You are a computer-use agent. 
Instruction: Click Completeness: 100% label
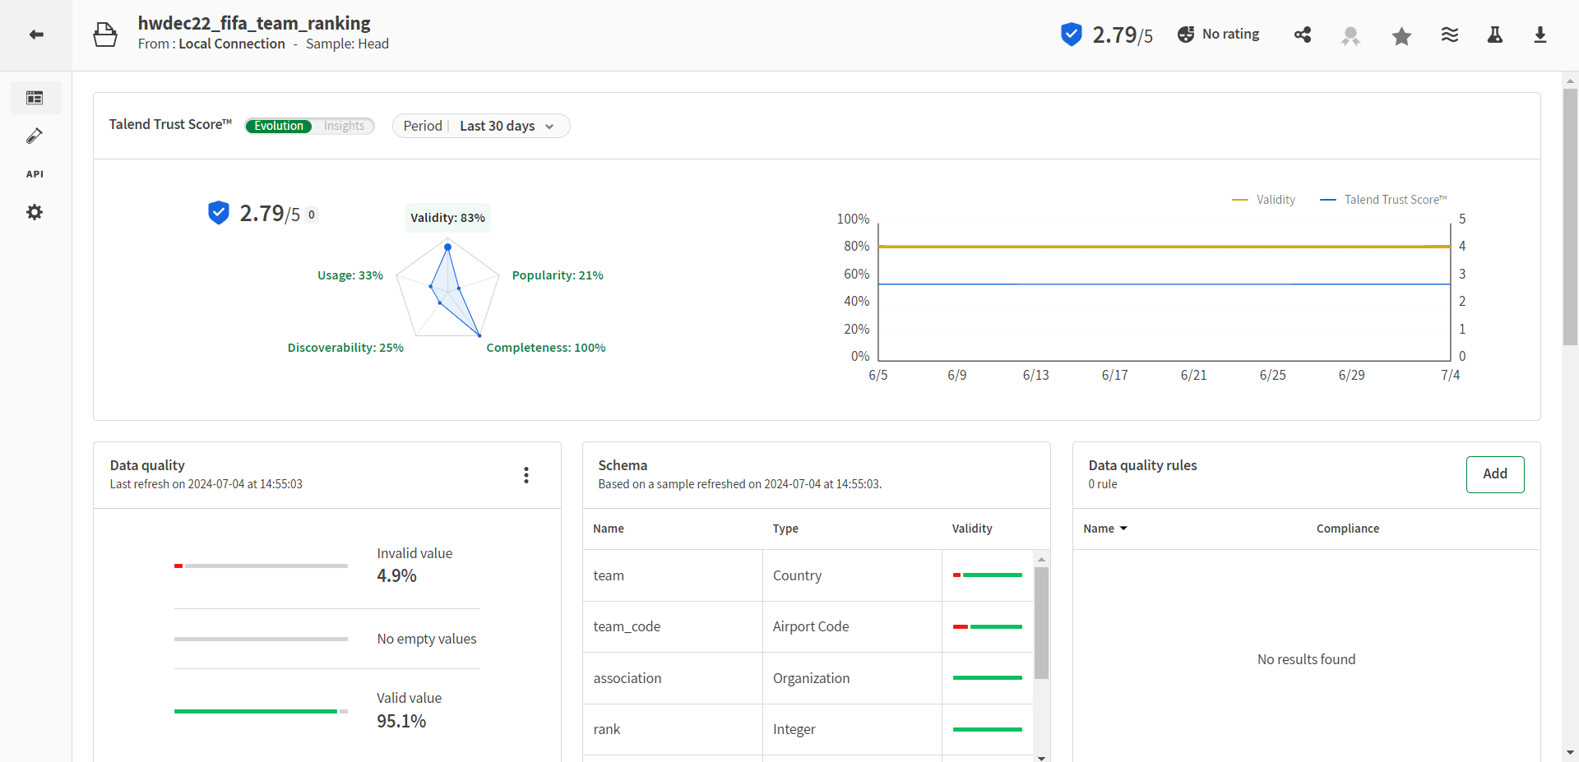pos(546,348)
